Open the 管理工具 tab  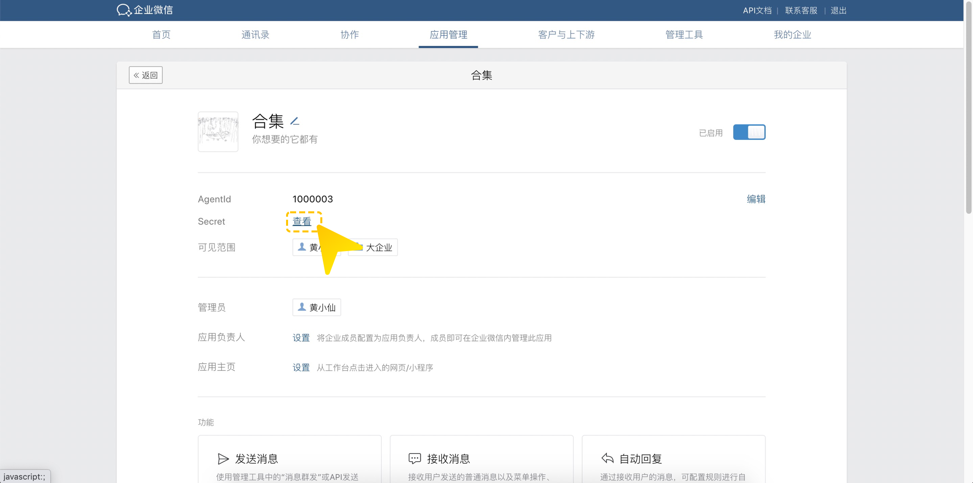(x=684, y=35)
